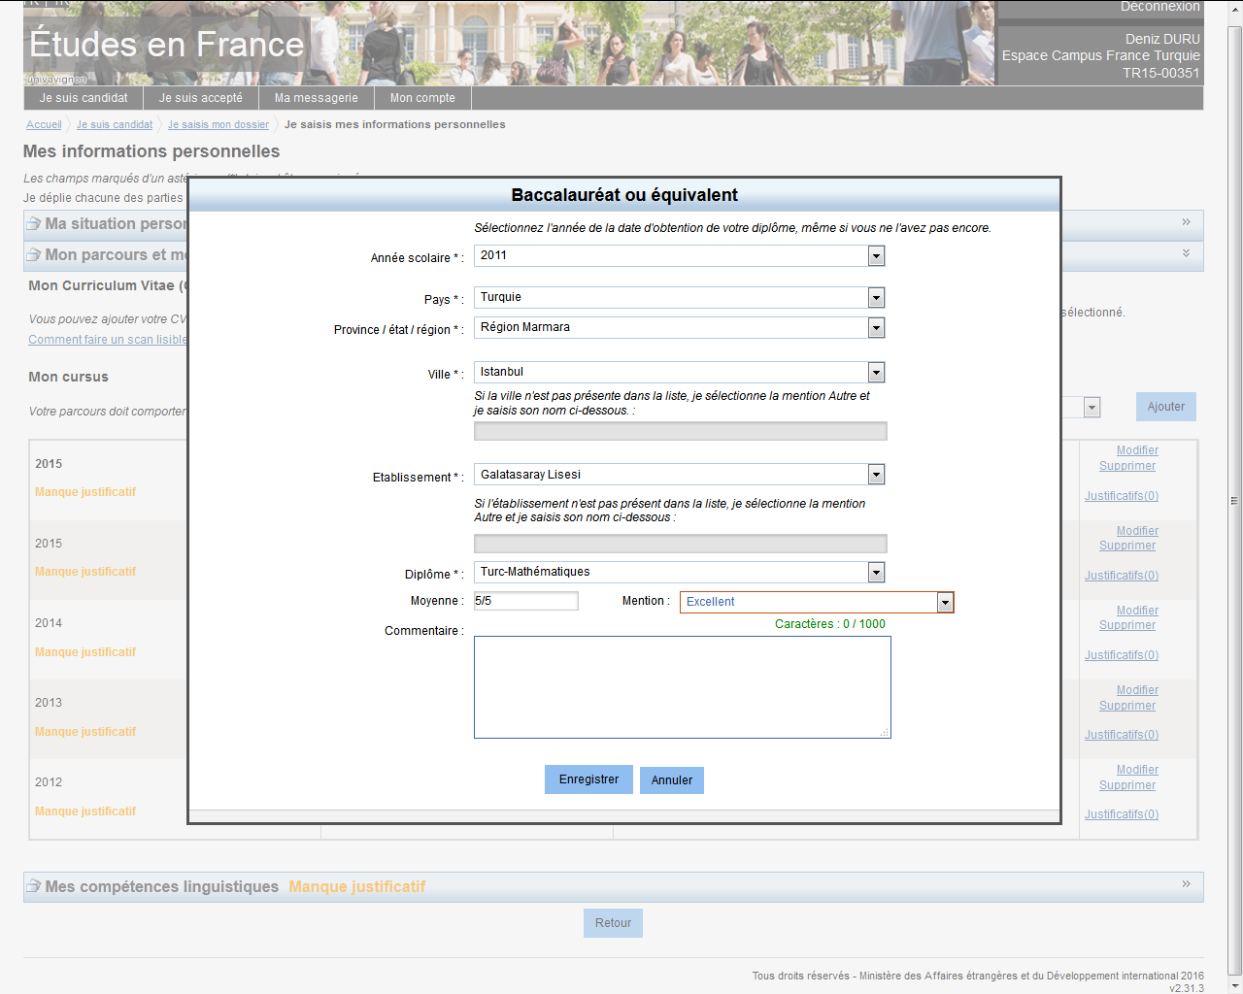Click the Mon parcours header icon
1243x994 pixels.
click(34, 254)
